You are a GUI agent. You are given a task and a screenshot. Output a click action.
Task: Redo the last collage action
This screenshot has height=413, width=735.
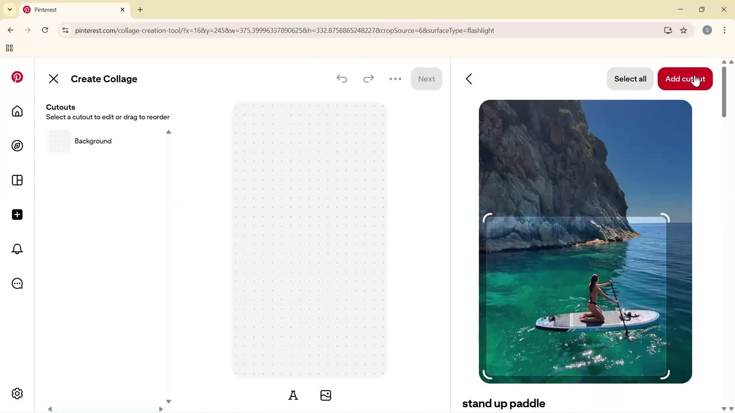pyautogui.click(x=368, y=79)
